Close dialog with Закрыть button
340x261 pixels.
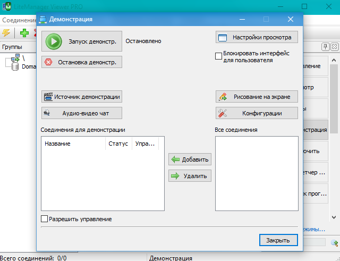[x=278, y=240]
